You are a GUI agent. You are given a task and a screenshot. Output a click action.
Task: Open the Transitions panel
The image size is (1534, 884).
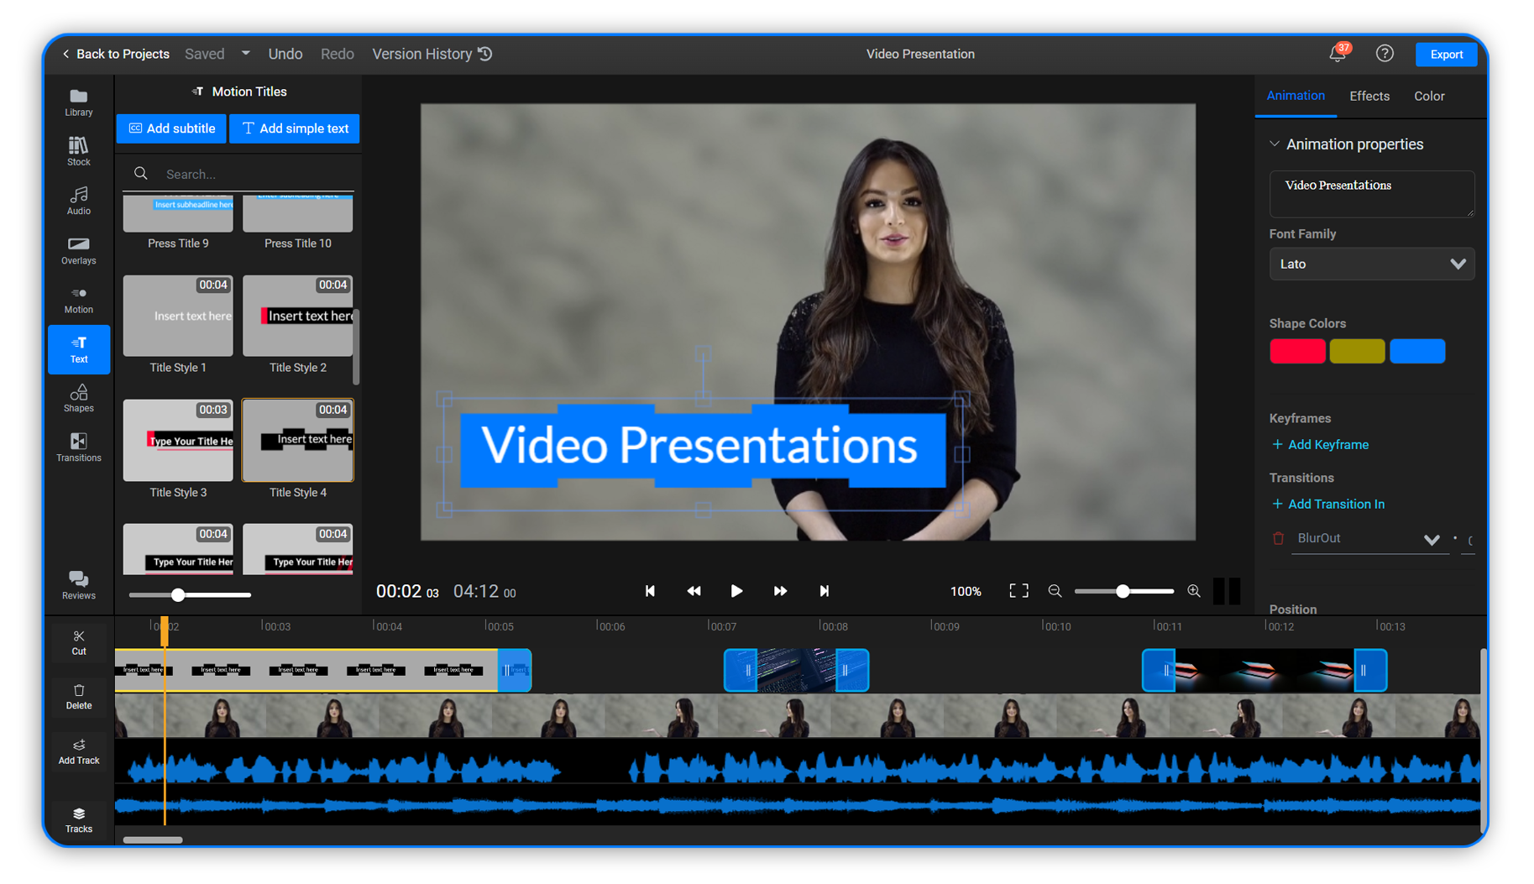point(78,447)
